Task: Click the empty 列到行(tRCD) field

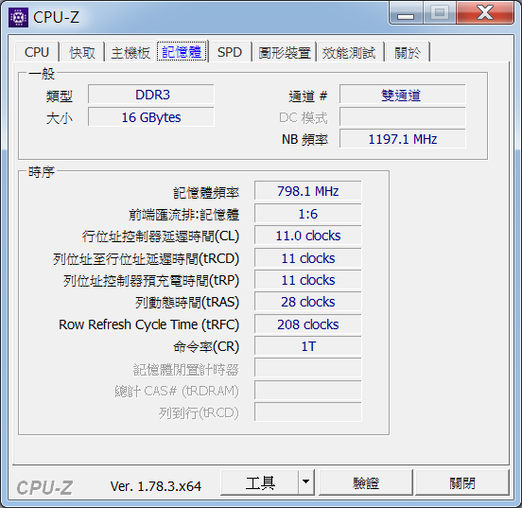Action: [x=308, y=412]
